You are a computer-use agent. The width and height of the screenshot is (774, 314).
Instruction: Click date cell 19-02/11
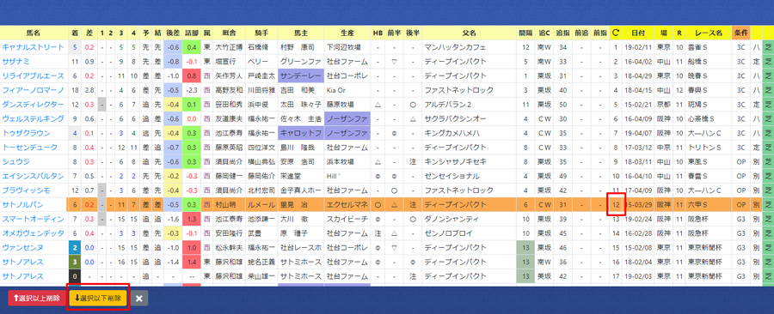coord(638,47)
